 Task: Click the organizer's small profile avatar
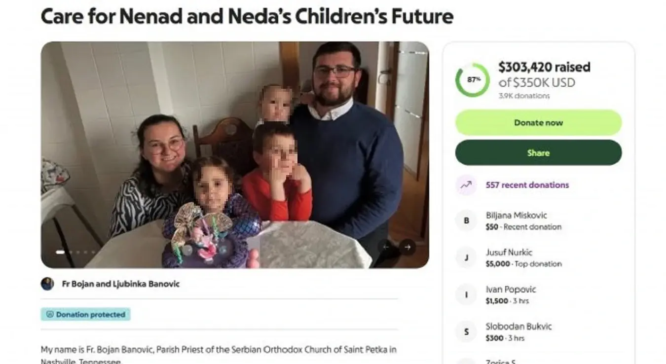47,284
